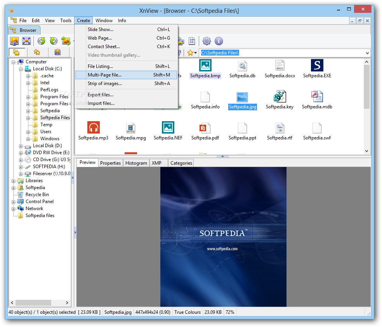Expand the Control Panel tree node
Viewport: 382px width, 327px height.
tap(14, 202)
